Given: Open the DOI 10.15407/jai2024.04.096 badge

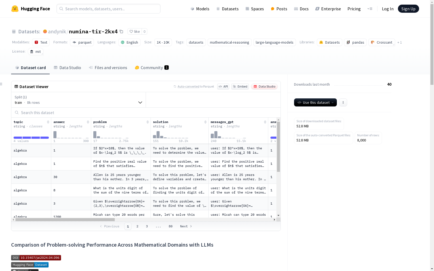Looking at the screenshot, I should [x=36, y=258].
